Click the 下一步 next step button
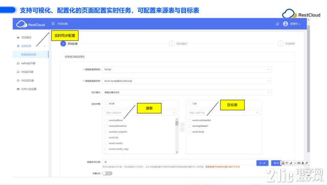 click(262, 163)
